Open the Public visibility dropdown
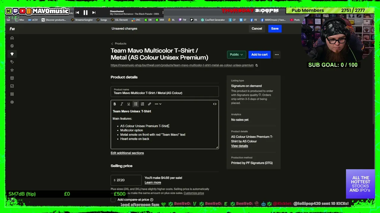 point(237,54)
